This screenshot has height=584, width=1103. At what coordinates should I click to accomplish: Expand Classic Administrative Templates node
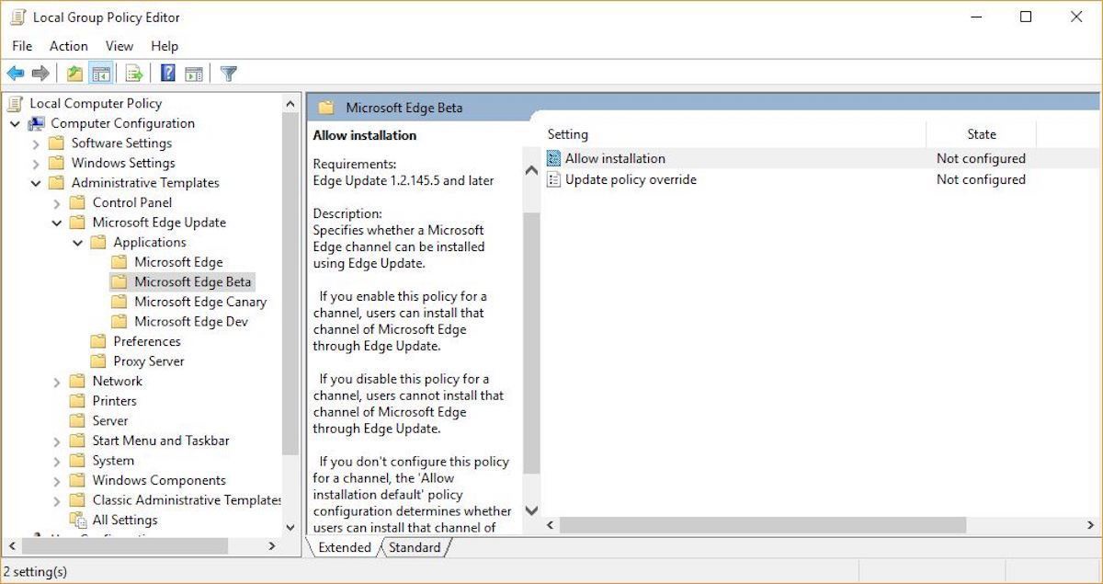[57, 500]
